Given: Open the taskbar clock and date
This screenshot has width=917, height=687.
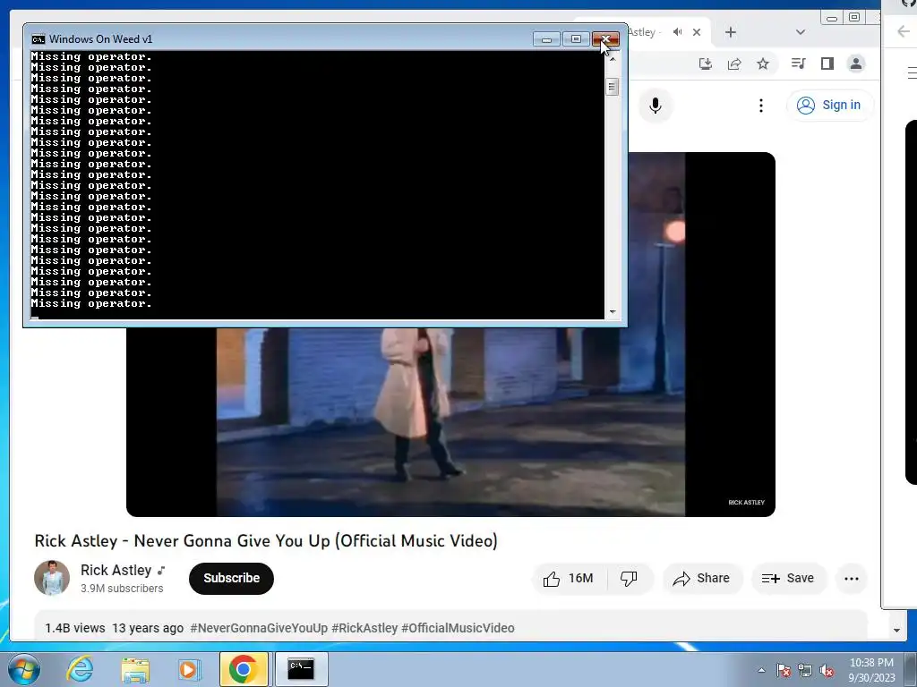Looking at the screenshot, I should [x=871, y=670].
